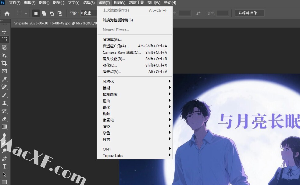Select the Move tool

4,32
